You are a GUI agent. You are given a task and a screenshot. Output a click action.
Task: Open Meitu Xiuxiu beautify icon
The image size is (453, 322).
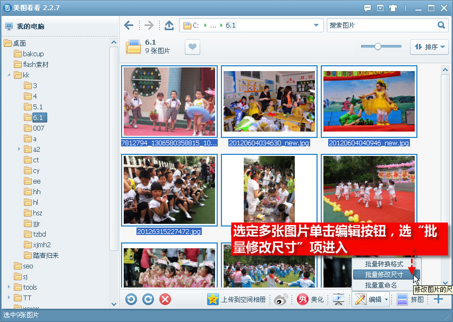click(303, 300)
